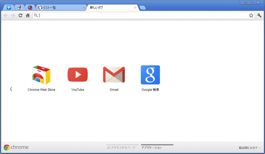Show previous page with the left chevron
The width and height of the screenshot is (265, 154).
pos(11,89)
